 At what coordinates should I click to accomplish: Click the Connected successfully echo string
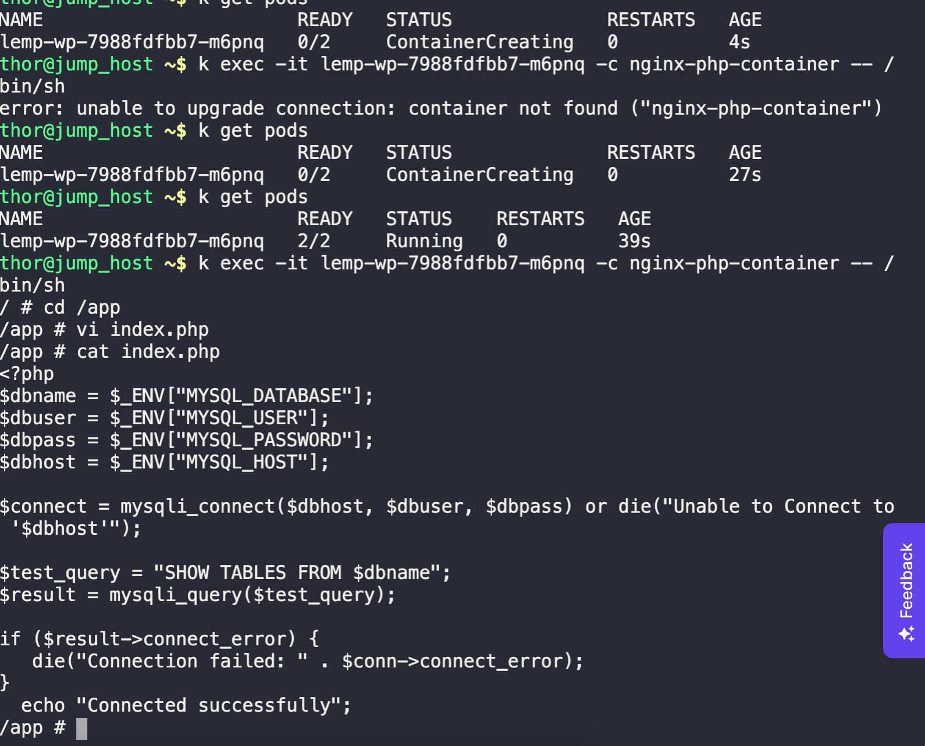pos(209,705)
